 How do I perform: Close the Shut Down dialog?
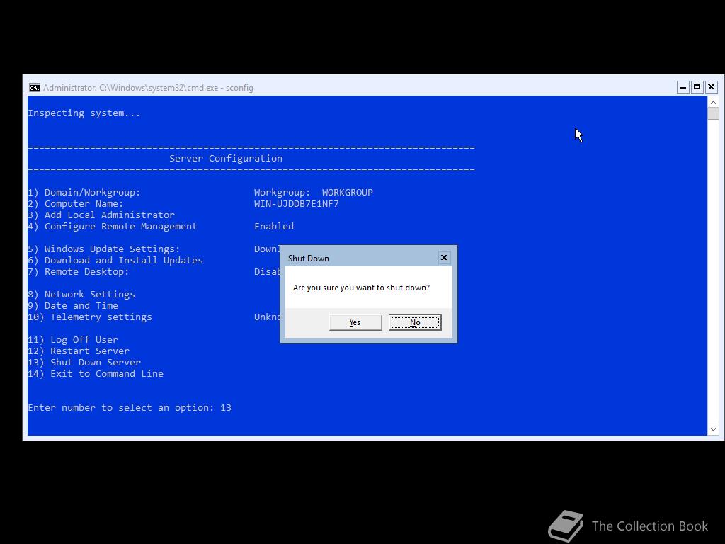point(444,258)
